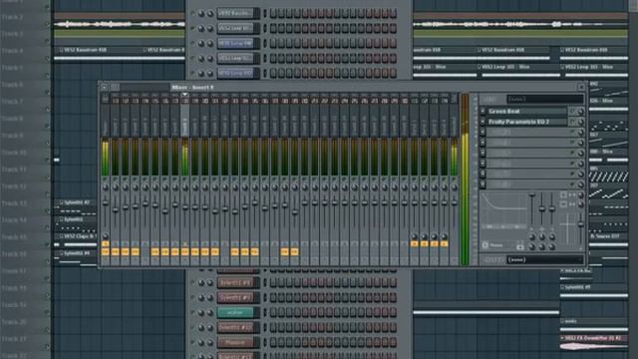Click the third mixer EQ band fader

click(552, 208)
